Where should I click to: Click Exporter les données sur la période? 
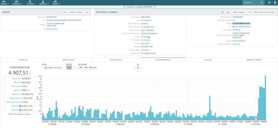[x=20, y=114]
